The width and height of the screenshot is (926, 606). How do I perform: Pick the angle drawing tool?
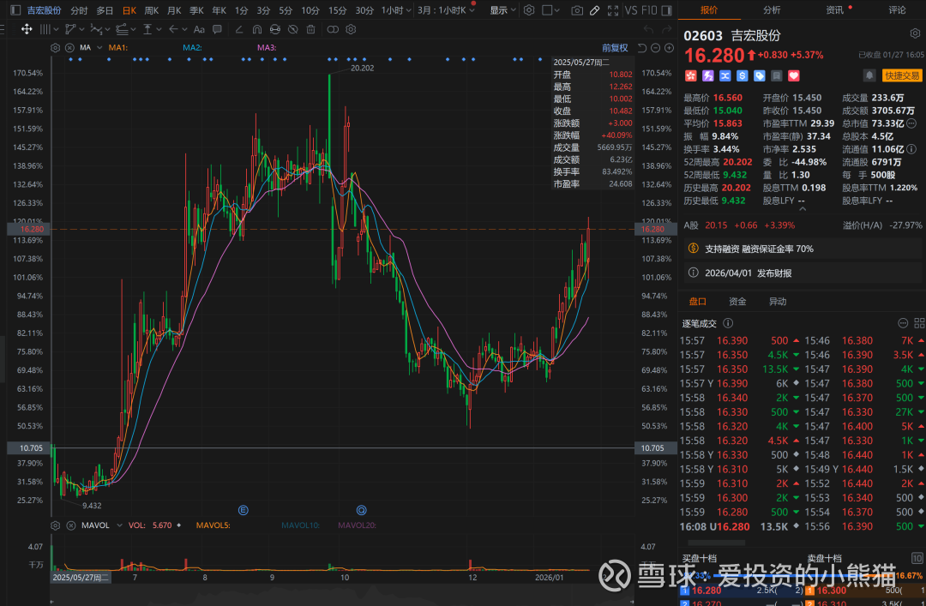coord(238,29)
